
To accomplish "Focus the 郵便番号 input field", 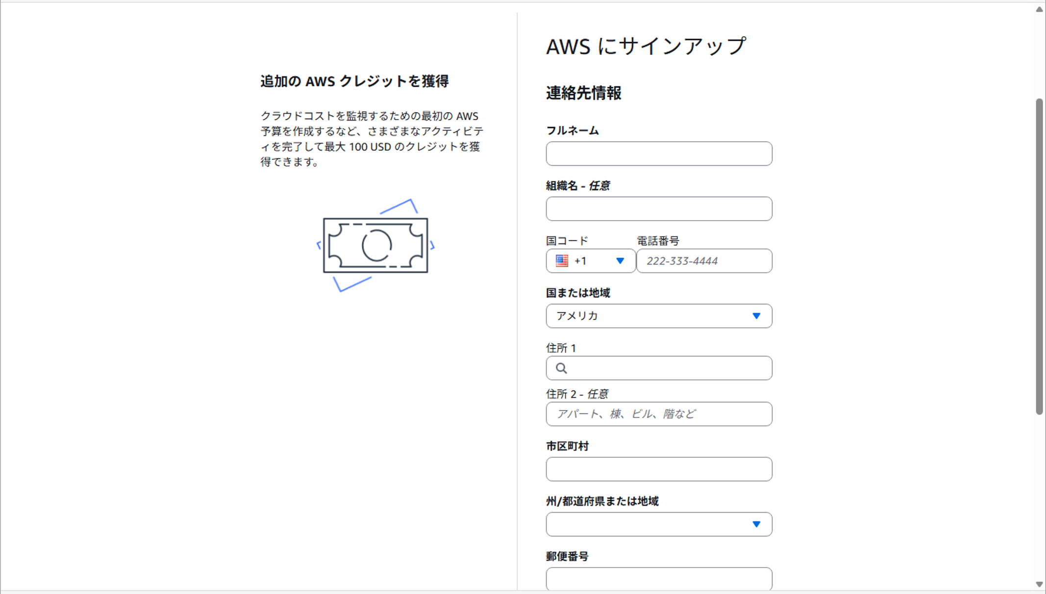I will (x=659, y=579).
